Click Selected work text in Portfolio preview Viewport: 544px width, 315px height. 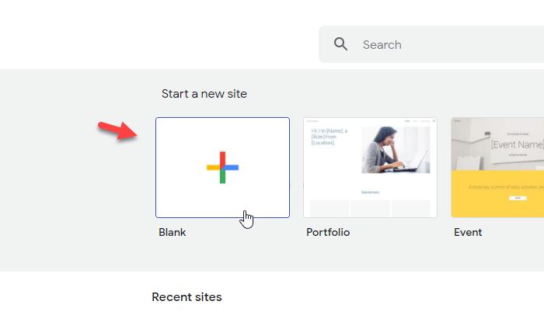pyautogui.click(x=370, y=192)
